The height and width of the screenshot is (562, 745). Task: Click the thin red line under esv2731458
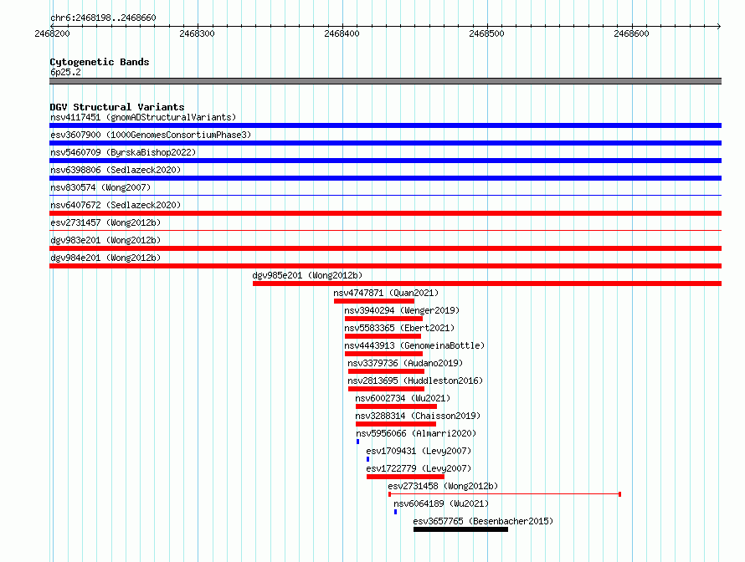click(x=505, y=494)
